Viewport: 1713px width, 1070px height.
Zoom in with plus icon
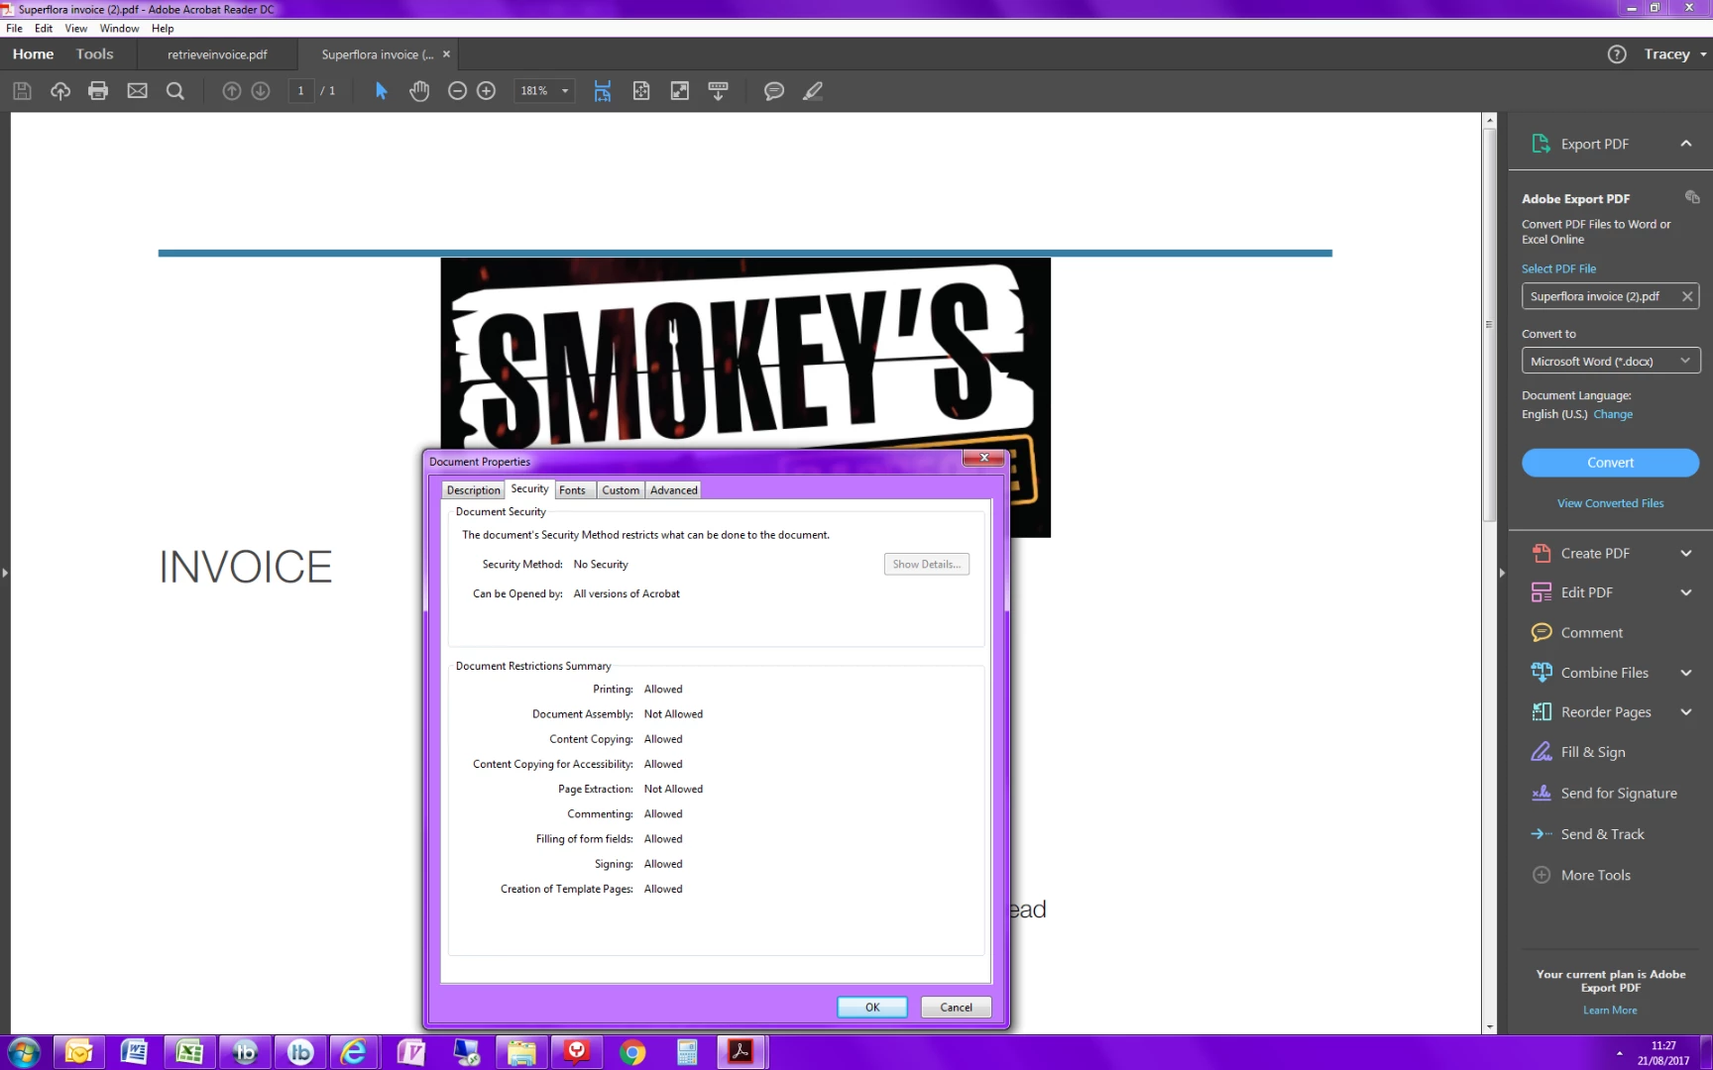click(x=486, y=91)
